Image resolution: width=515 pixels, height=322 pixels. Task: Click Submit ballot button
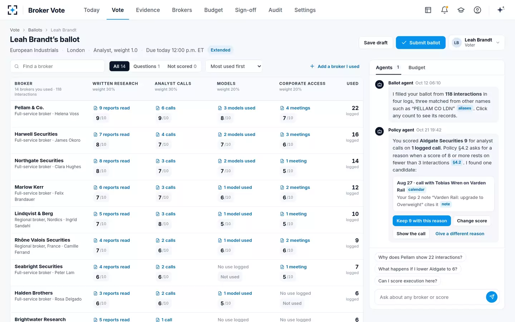pyautogui.click(x=421, y=43)
